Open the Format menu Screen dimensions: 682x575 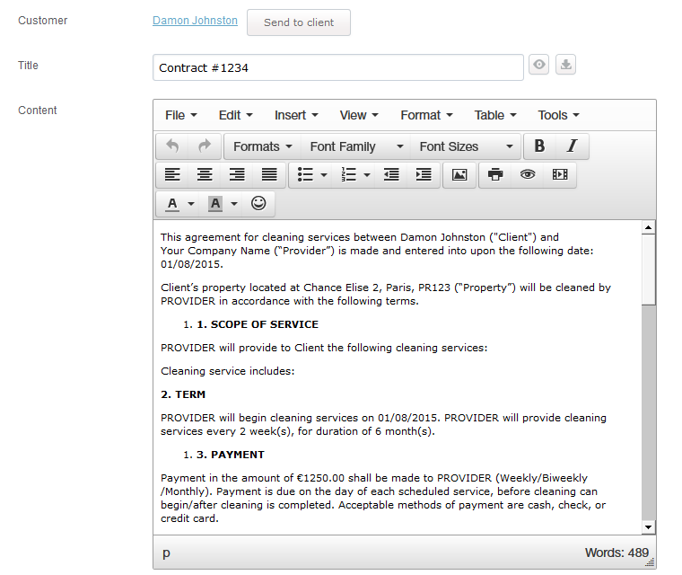click(x=426, y=115)
